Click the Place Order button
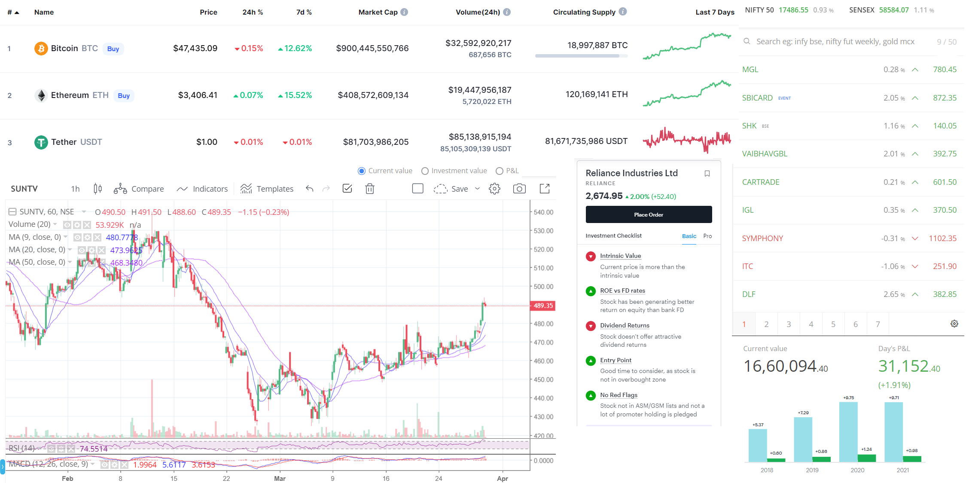Viewport: 969px width, 483px height. (649, 214)
